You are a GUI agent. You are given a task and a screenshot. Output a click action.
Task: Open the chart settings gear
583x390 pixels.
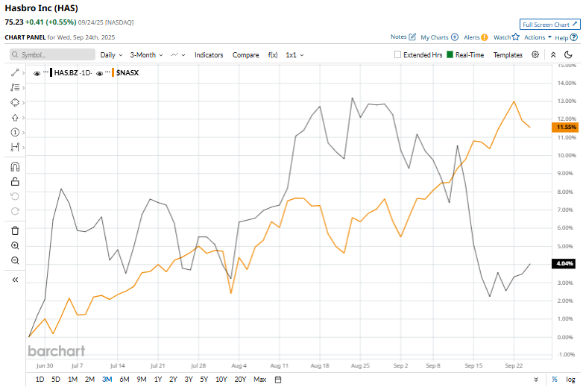pos(535,54)
